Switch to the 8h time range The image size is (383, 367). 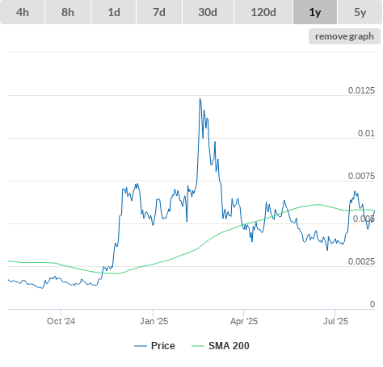pyautogui.click(x=68, y=12)
